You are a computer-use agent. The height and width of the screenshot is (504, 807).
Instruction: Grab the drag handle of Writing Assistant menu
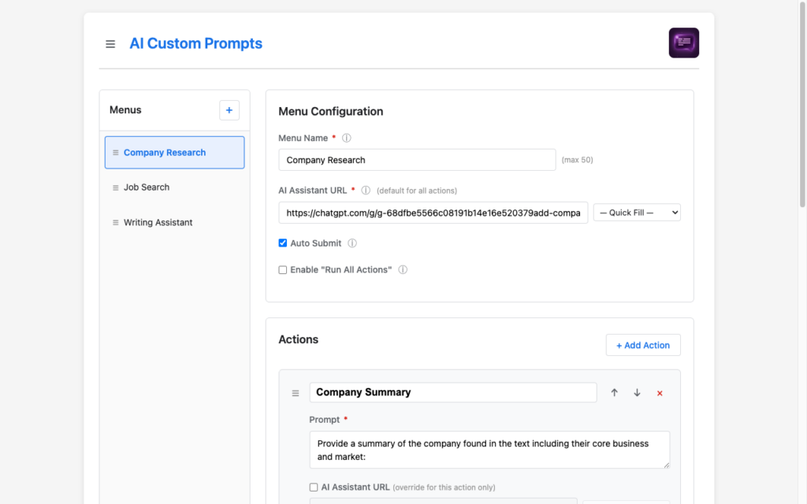pos(115,223)
